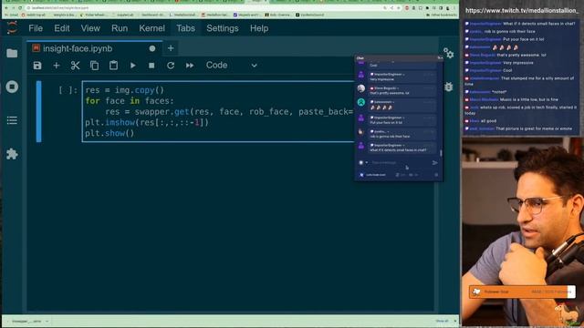Open property inspector gears icon

(448, 53)
